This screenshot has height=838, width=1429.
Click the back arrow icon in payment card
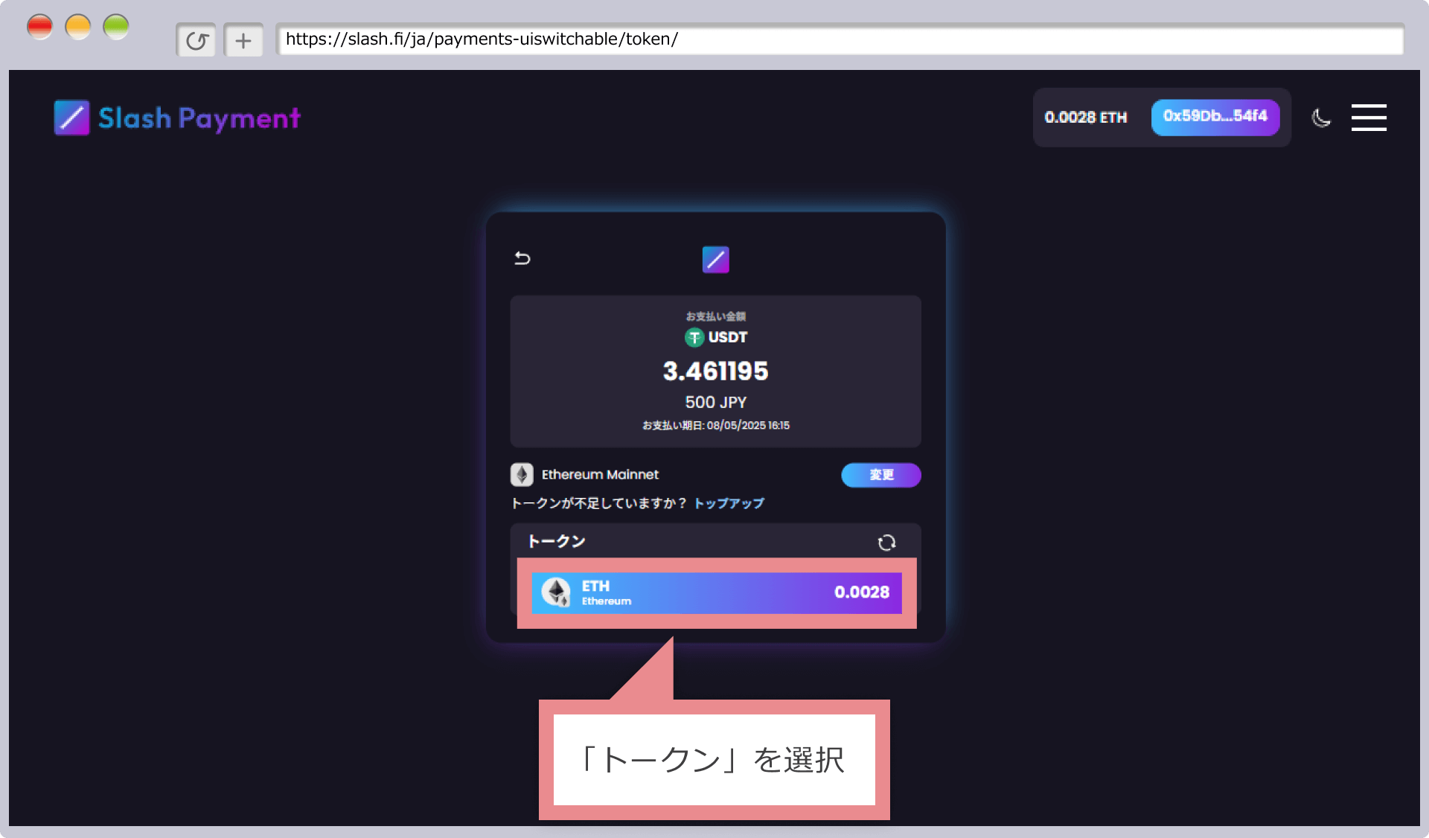click(x=522, y=258)
